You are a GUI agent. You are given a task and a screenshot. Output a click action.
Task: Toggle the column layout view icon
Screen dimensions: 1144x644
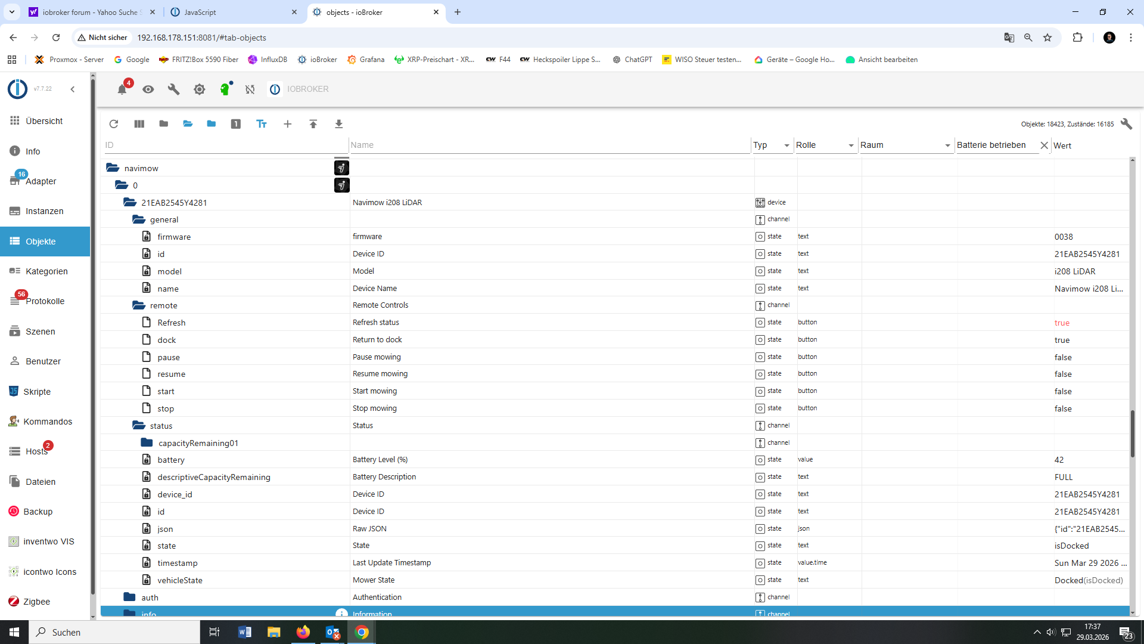pyautogui.click(x=139, y=124)
